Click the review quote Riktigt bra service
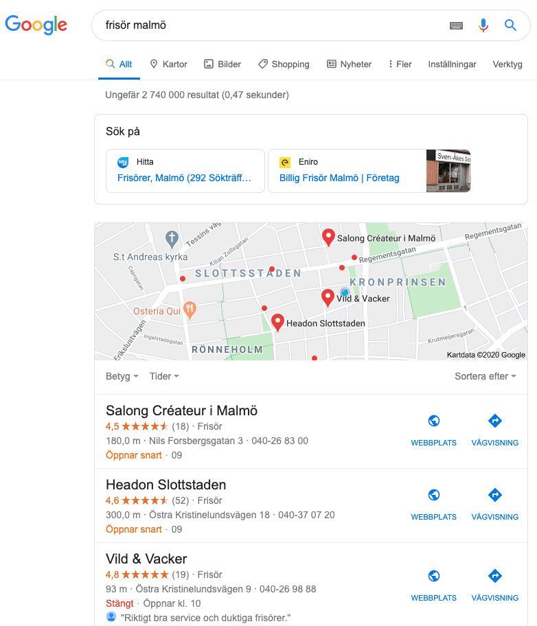The width and height of the screenshot is (537, 626). click(206, 618)
